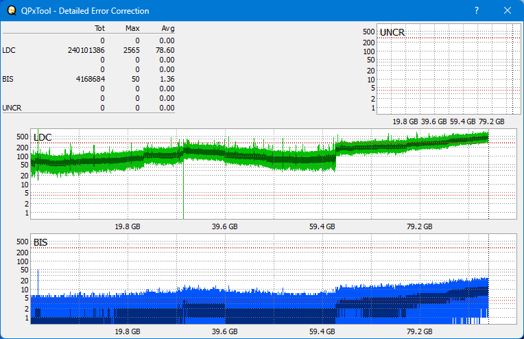Screen dimensions: 524x339
Task: Click the Avg column header
Action: click(168, 28)
